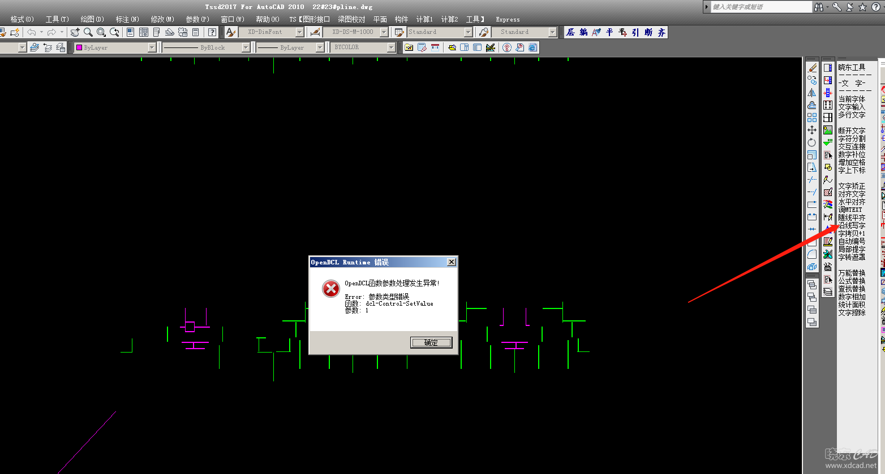Click the toolbar Help question mark icon
This screenshot has width=885, height=474.
(212, 32)
